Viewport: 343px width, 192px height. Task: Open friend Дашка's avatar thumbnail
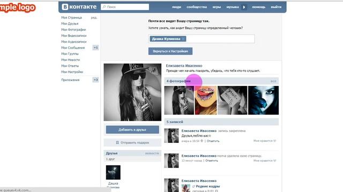(113, 172)
